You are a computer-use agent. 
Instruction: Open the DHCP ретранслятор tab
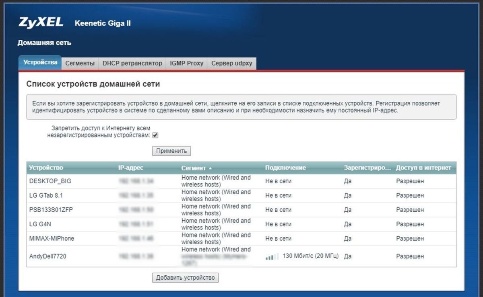pos(132,63)
